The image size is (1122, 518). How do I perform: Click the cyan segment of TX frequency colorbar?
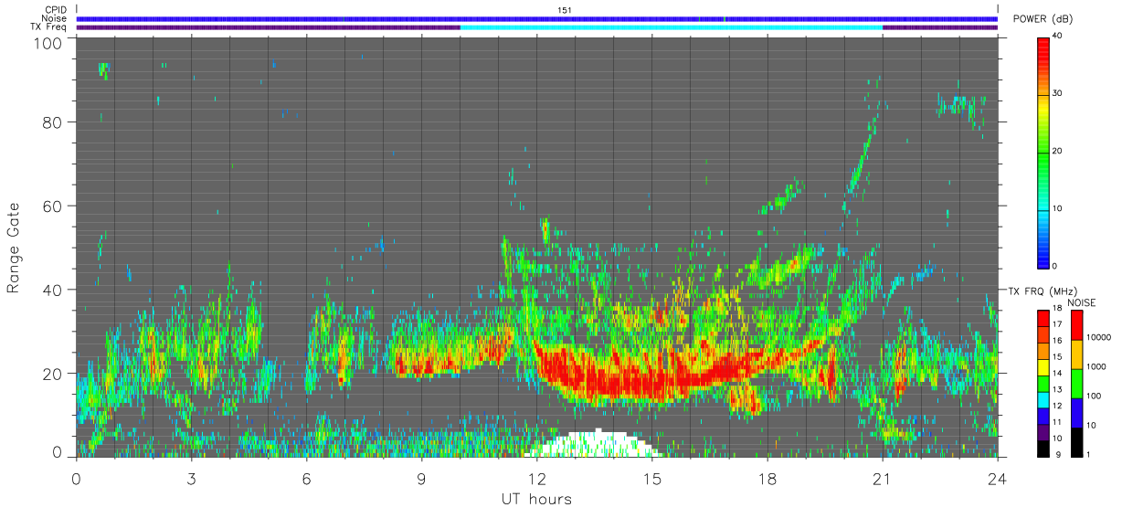coord(1044,398)
